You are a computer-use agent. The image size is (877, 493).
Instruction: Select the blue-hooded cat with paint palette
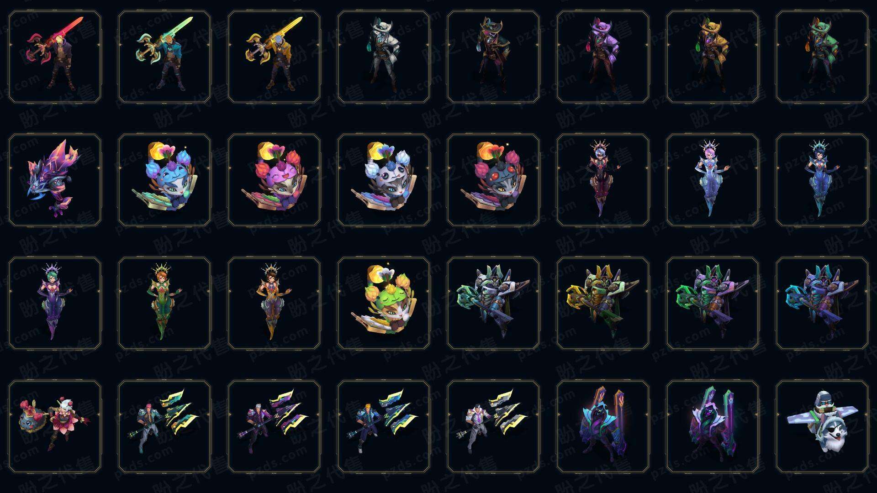click(164, 180)
